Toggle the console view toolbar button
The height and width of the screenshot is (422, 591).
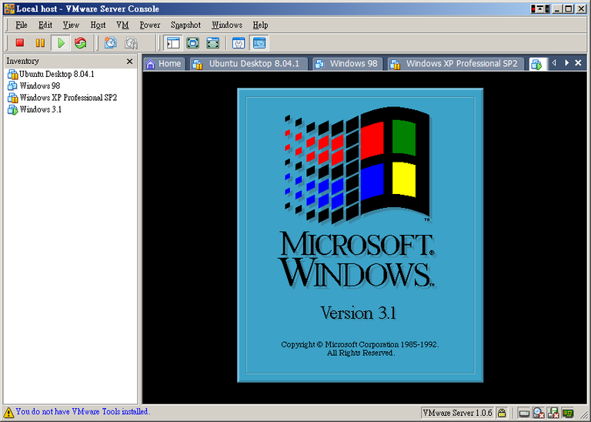[x=259, y=43]
